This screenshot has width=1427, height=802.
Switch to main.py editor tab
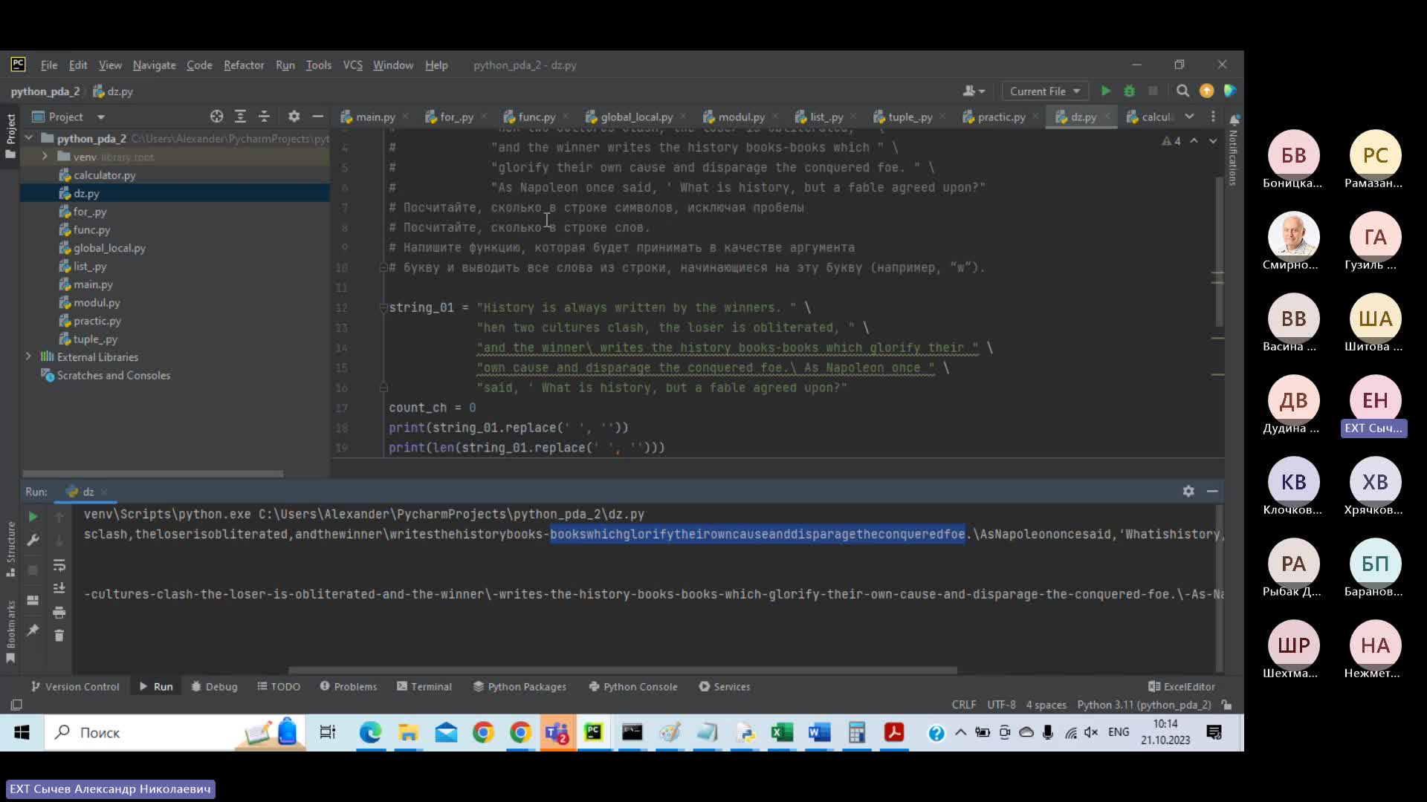point(375,117)
